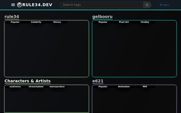181x113 pixels.
Task: Select the maruzyrukun tab
Action: (57, 87)
